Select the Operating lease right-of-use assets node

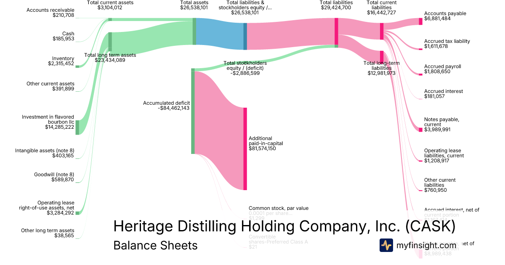[77, 213]
